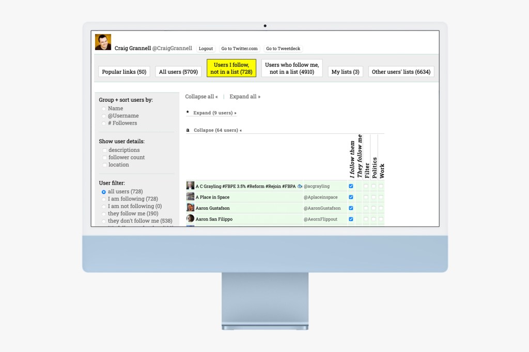Click Craig Grannell's profile avatar
Screen dimensions: 529x352
point(103,42)
